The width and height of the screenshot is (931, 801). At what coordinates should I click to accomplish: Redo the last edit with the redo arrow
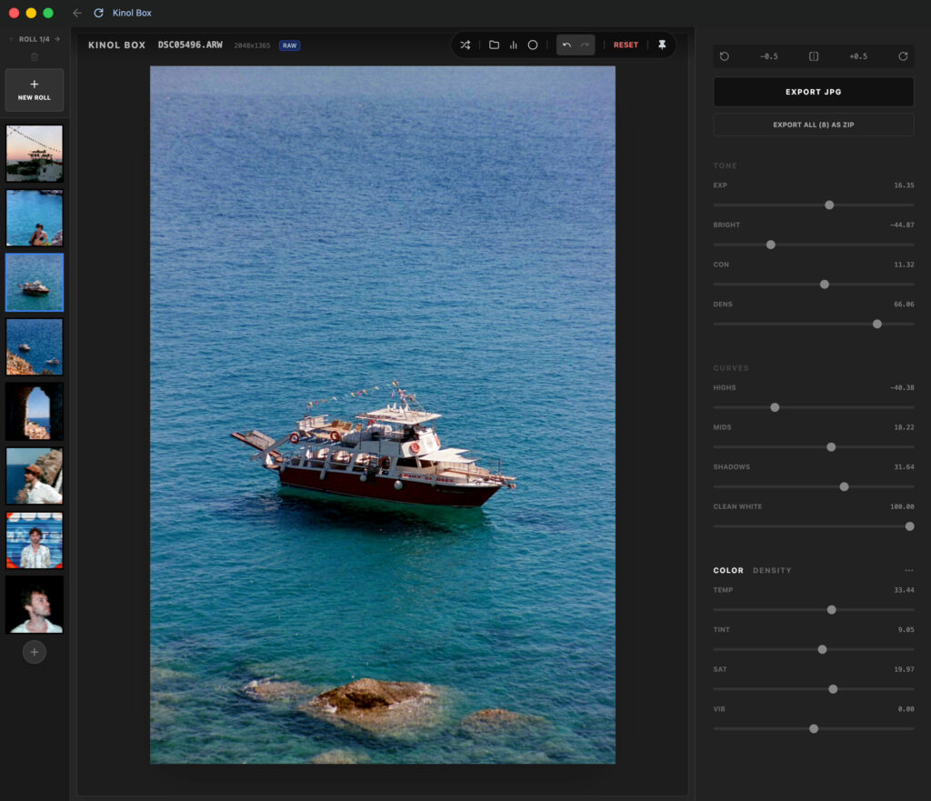pos(585,45)
